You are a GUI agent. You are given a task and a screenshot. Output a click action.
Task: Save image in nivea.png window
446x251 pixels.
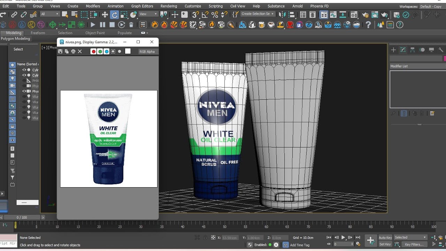[x=60, y=51]
